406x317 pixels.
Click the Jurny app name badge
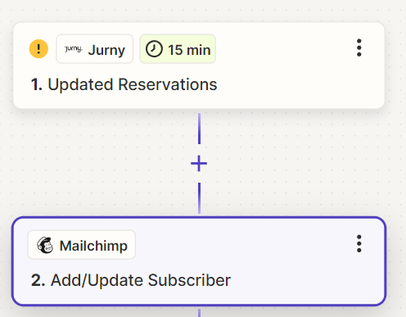click(x=95, y=49)
